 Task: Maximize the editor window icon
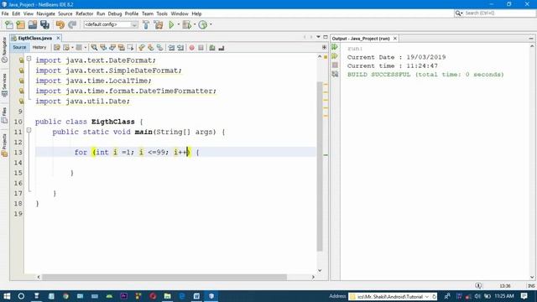pyautogui.click(x=326, y=37)
